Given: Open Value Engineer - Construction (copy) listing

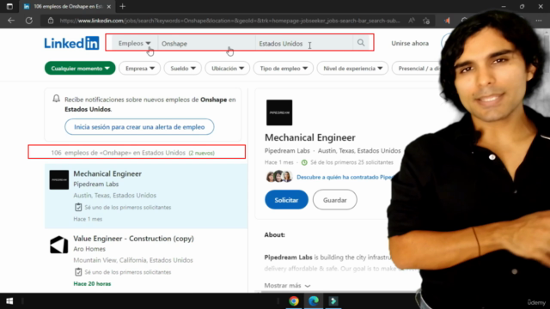Looking at the screenshot, I should point(133,239).
